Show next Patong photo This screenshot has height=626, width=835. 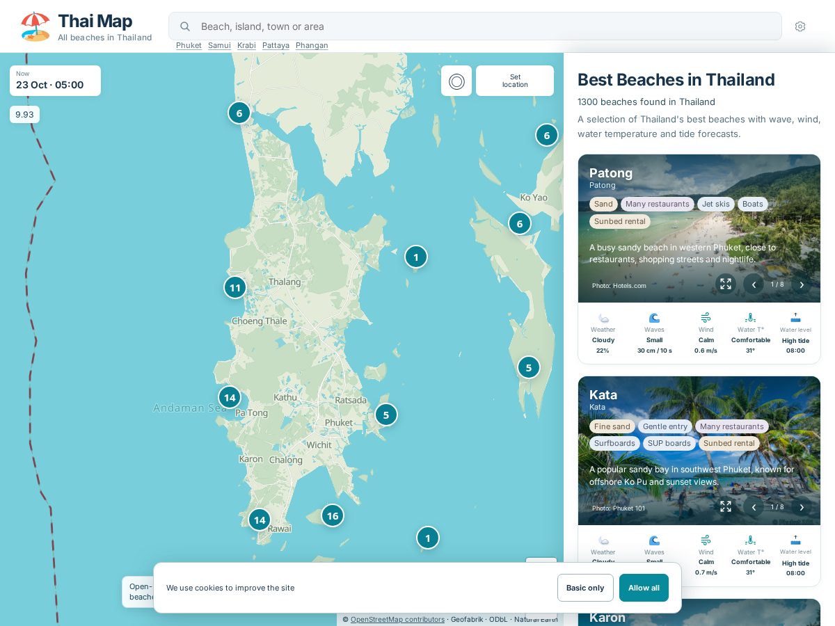(x=801, y=284)
